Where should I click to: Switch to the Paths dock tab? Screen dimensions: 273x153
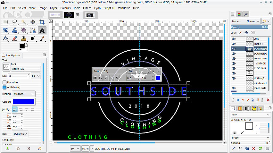point(246,14)
